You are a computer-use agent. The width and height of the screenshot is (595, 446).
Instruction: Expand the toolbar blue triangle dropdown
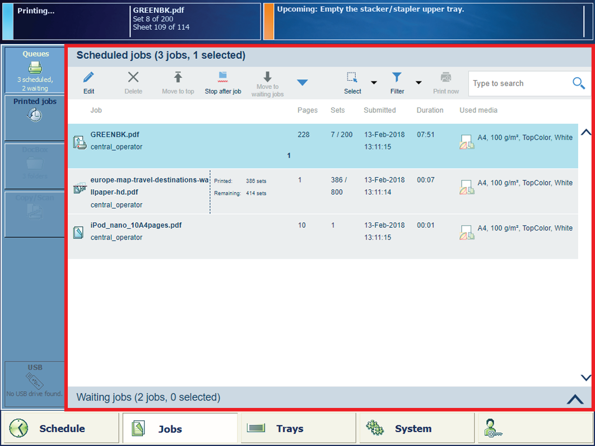pyautogui.click(x=302, y=83)
